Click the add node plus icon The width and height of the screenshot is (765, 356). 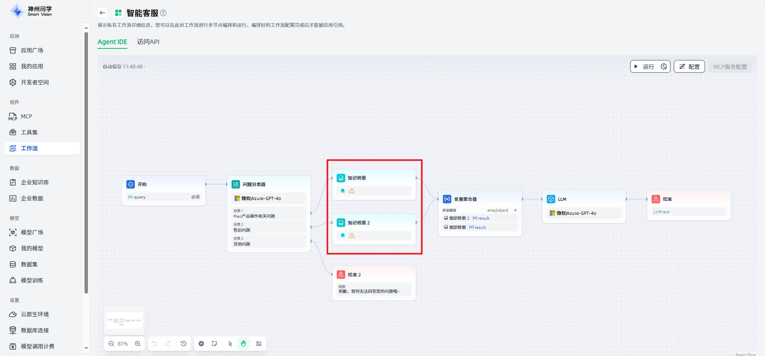click(201, 344)
